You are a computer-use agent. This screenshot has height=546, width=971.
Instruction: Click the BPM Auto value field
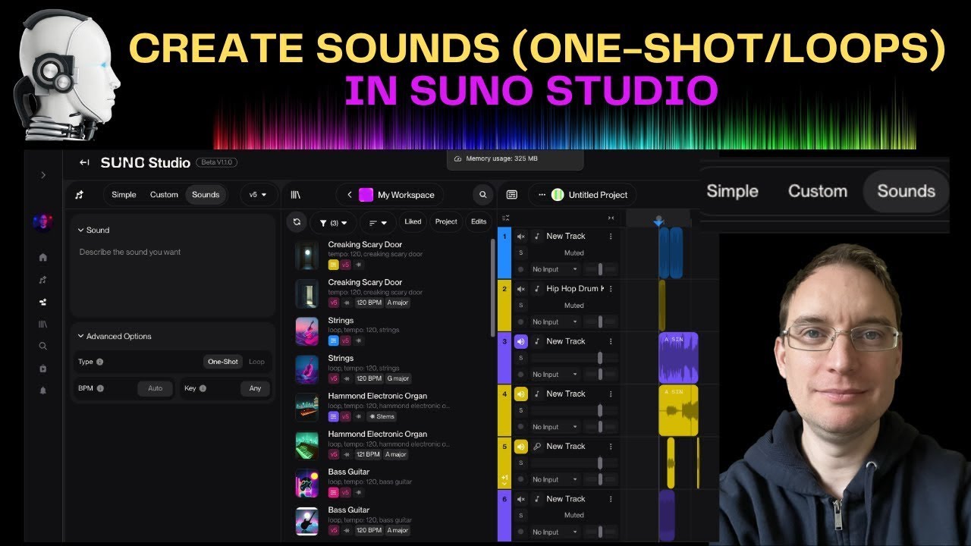156,388
